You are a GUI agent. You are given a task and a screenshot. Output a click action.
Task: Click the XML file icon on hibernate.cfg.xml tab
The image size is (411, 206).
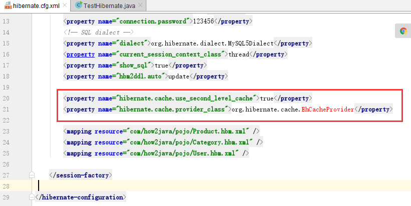pyautogui.click(x=8, y=5)
